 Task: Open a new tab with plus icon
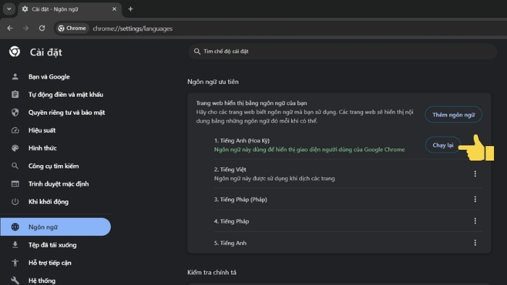click(x=130, y=9)
